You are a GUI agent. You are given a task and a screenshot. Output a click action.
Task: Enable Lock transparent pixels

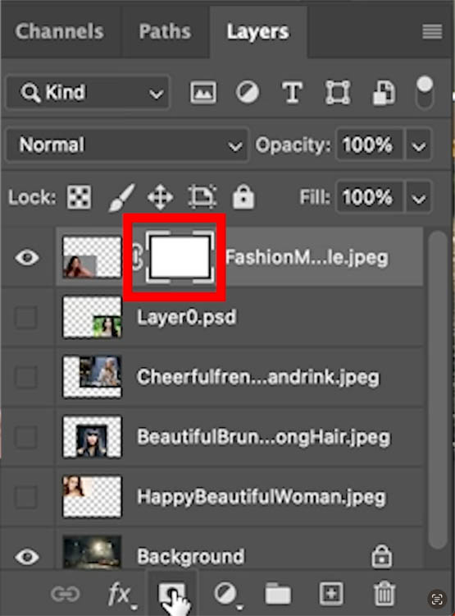coord(79,197)
